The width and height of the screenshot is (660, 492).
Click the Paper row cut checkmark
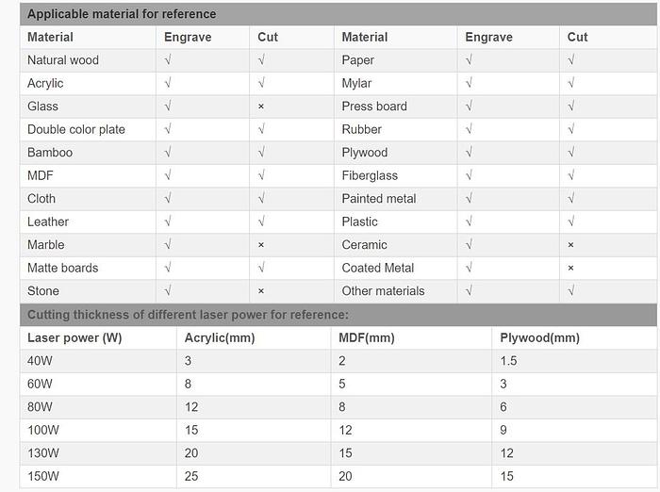click(571, 60)
